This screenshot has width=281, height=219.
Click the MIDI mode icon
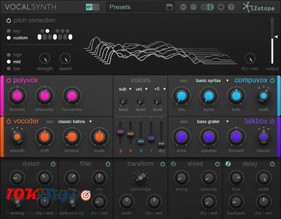coord(193,7)
